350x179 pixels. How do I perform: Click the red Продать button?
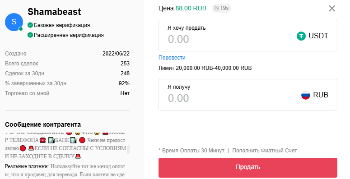[x=248, y=168]
